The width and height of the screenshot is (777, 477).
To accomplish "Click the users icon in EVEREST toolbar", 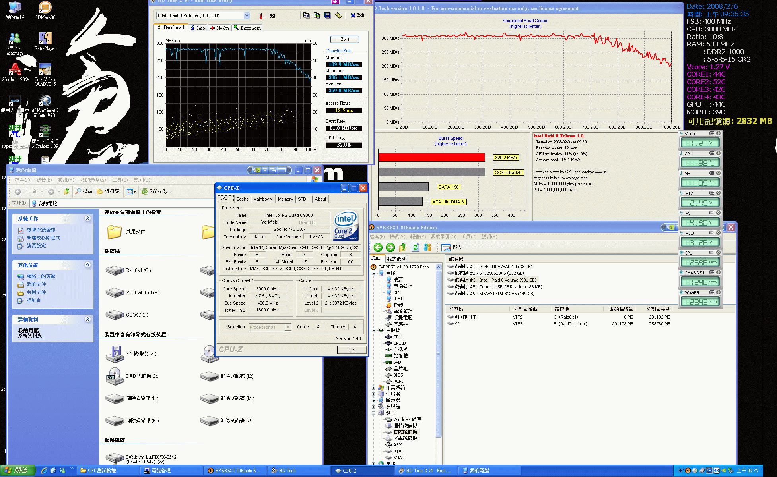I will [x=428, y=247].
